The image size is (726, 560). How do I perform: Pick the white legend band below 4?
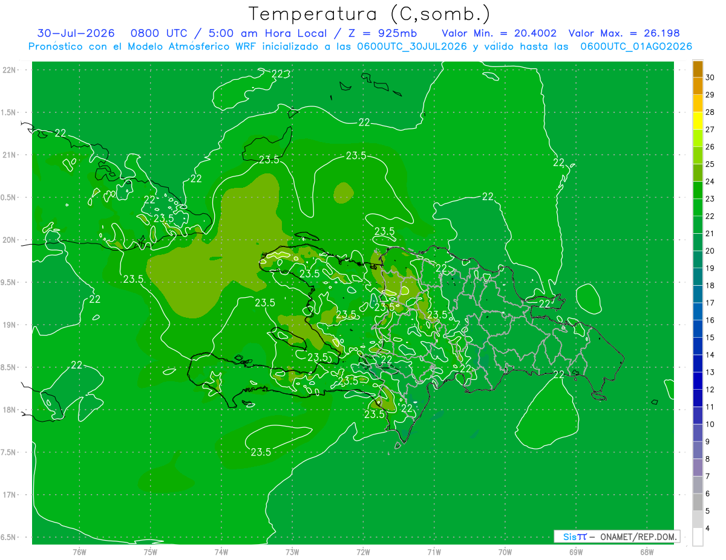coord(698,537)
